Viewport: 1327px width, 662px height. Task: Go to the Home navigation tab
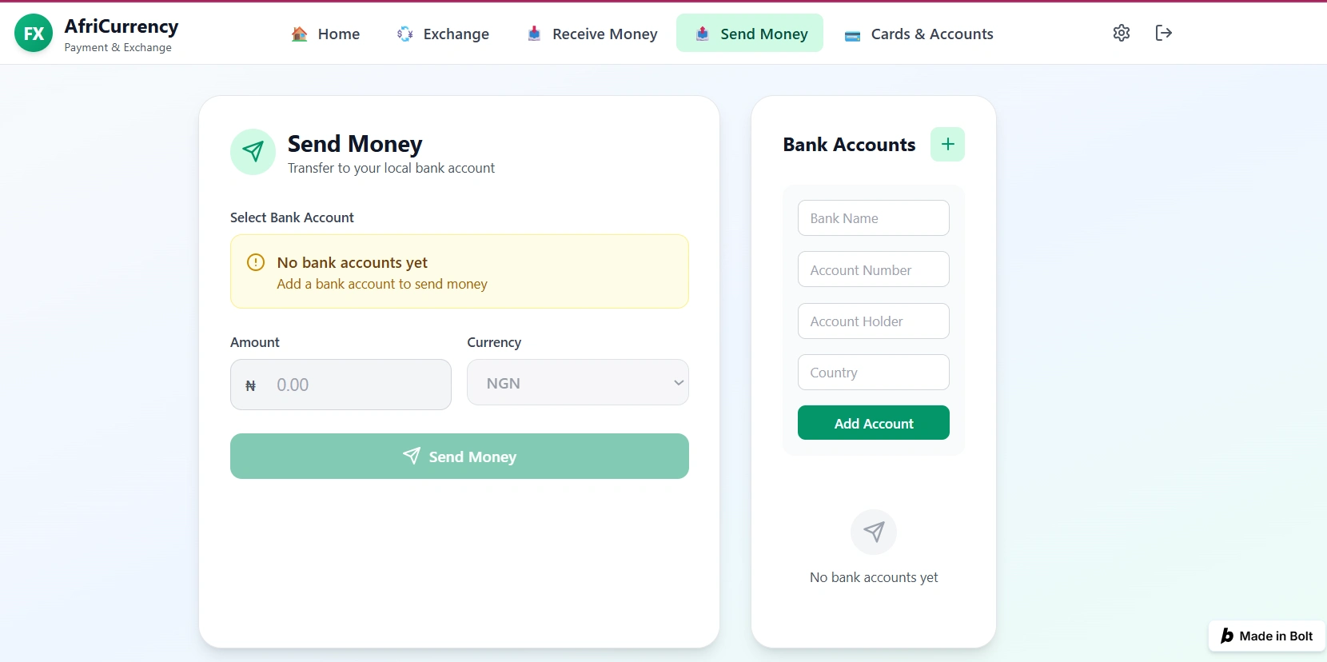[325, 34]
